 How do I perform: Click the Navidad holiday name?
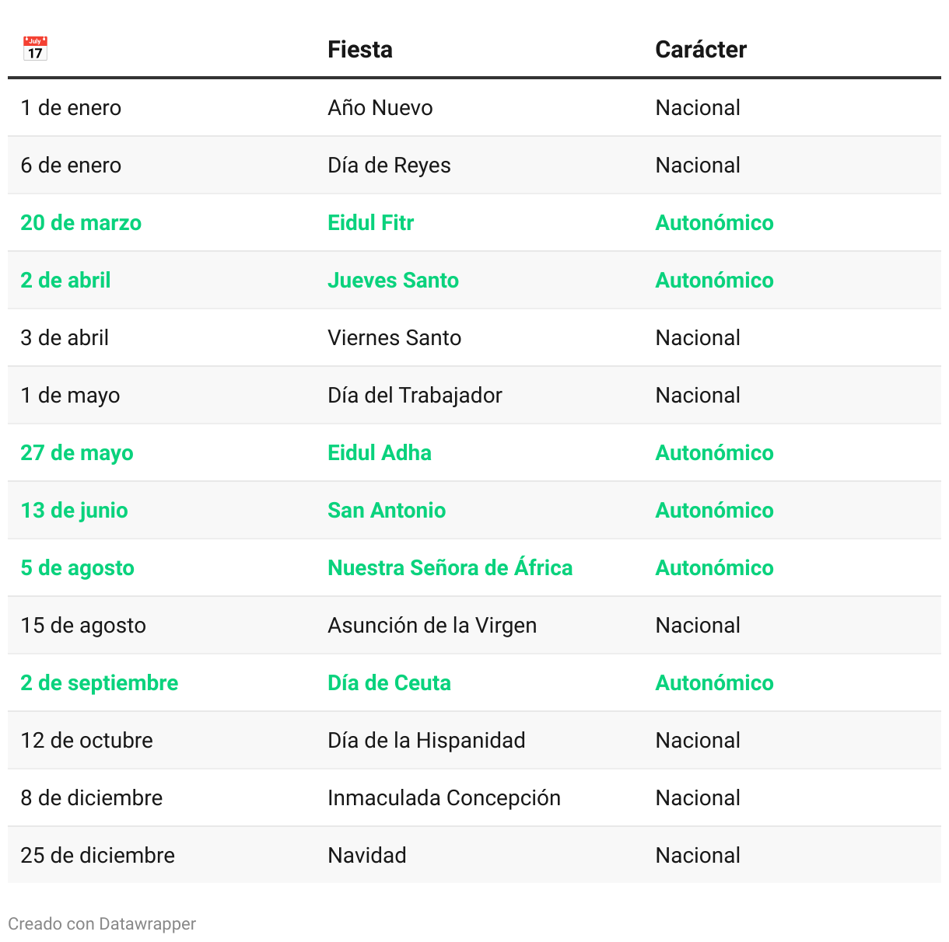point(366,855)
